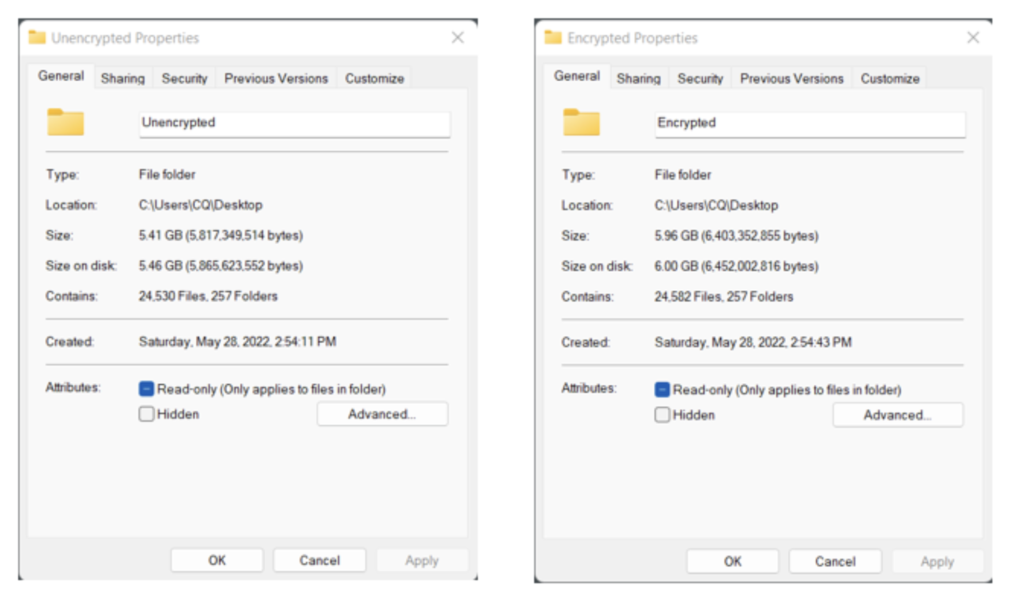Click the large folder icon in Encrypted Properties
Viewport: 1013px width, 604px height.
[x=581, y=122]
